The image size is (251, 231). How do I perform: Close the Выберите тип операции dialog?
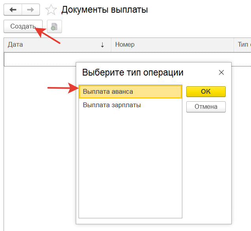tap(221, 72)
